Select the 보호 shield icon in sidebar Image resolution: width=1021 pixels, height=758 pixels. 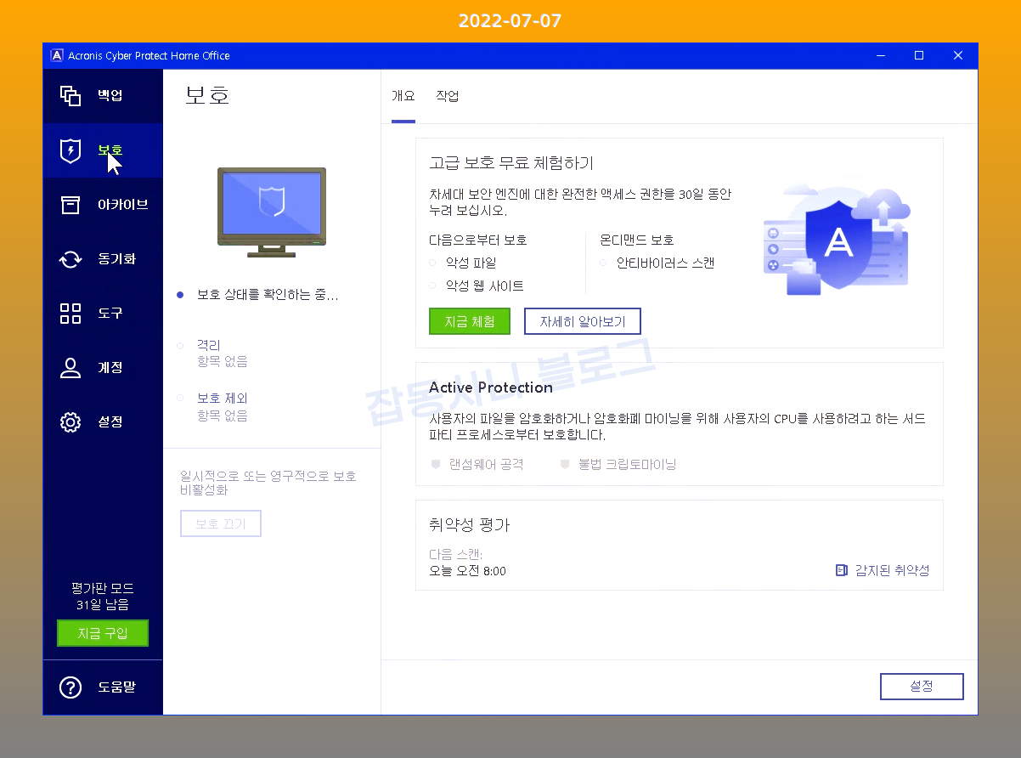coord(71,150)
